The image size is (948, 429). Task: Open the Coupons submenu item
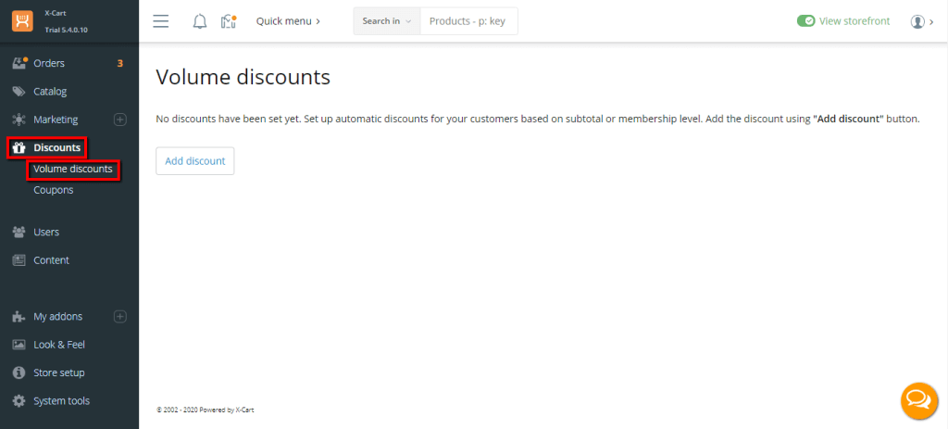tap(53, 190)
